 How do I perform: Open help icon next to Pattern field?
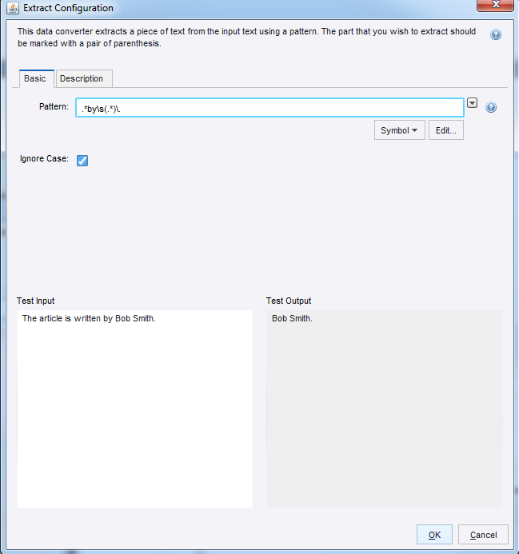point(491,107)
